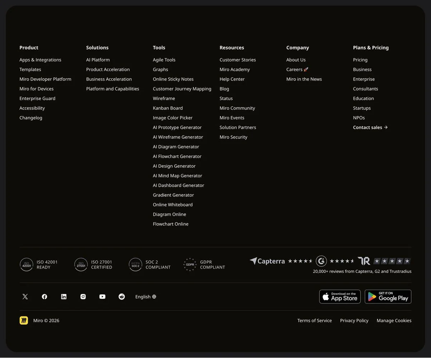
Task: Open Gradient Generator link
Action: (x=173, y=195)
